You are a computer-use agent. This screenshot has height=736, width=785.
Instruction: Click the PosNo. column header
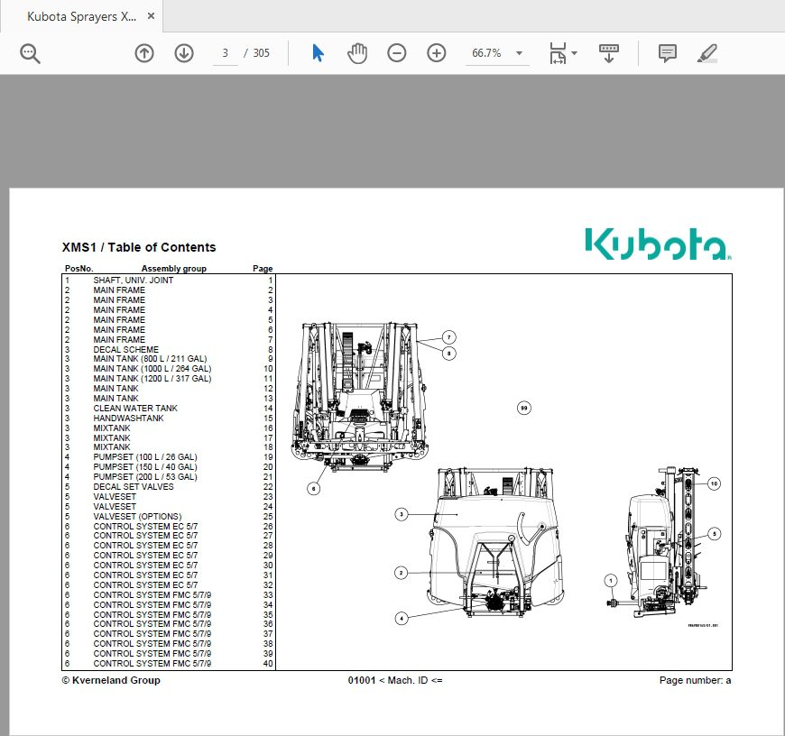[x=79, y=268]
